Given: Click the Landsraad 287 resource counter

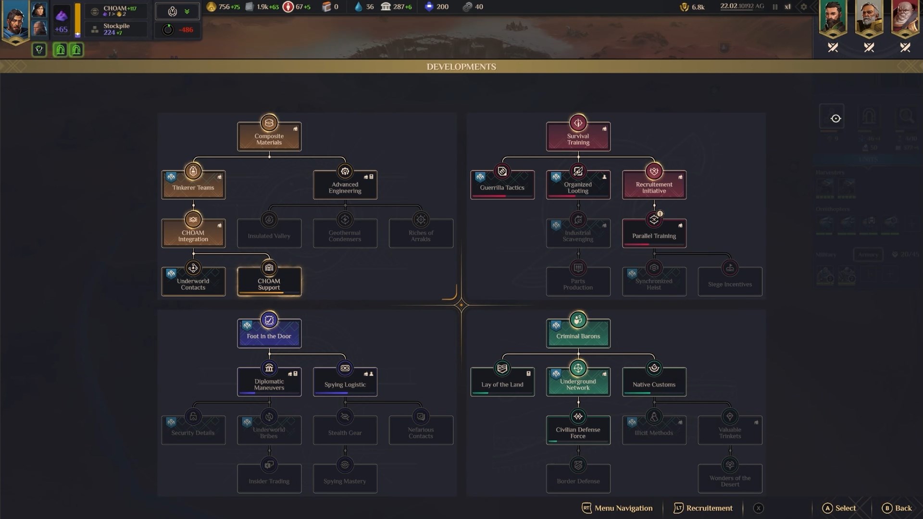Looking at the screenshot, I should point(396,7).
